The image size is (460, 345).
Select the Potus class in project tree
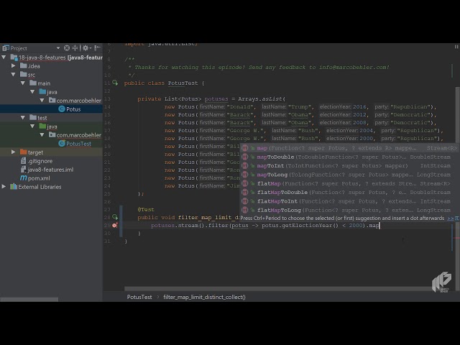(73, 109)
